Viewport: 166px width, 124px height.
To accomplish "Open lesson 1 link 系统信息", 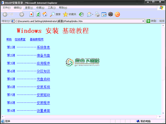I will [43, 47].
